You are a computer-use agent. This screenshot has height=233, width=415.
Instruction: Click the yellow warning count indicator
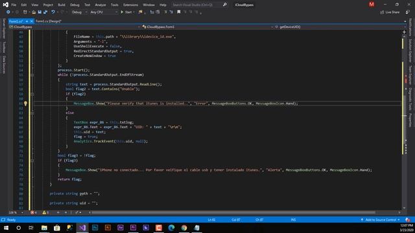click(45, 212)
